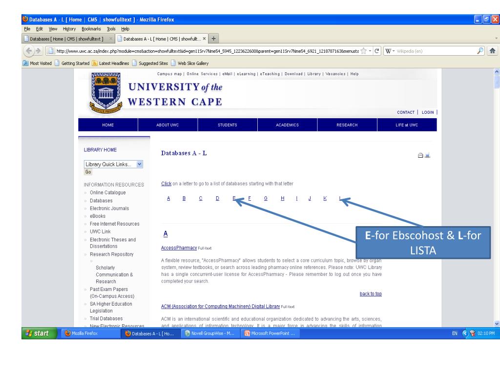Open the LIFE at UWC navigation item
The height and width of the screenshot is (375, 500).
407,125
